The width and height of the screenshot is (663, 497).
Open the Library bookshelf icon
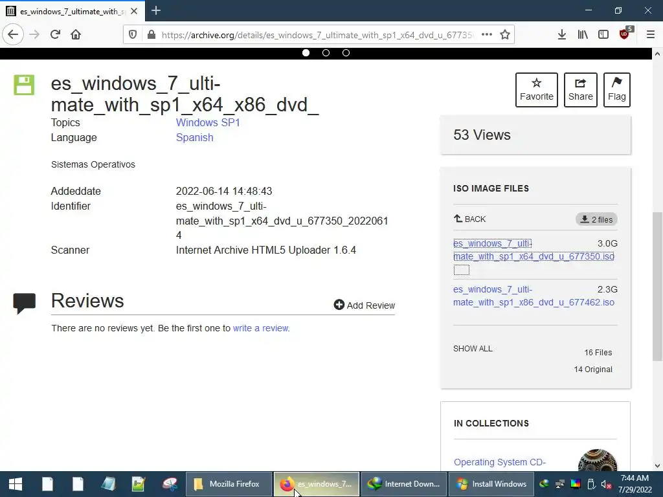[x=583, y=35]
